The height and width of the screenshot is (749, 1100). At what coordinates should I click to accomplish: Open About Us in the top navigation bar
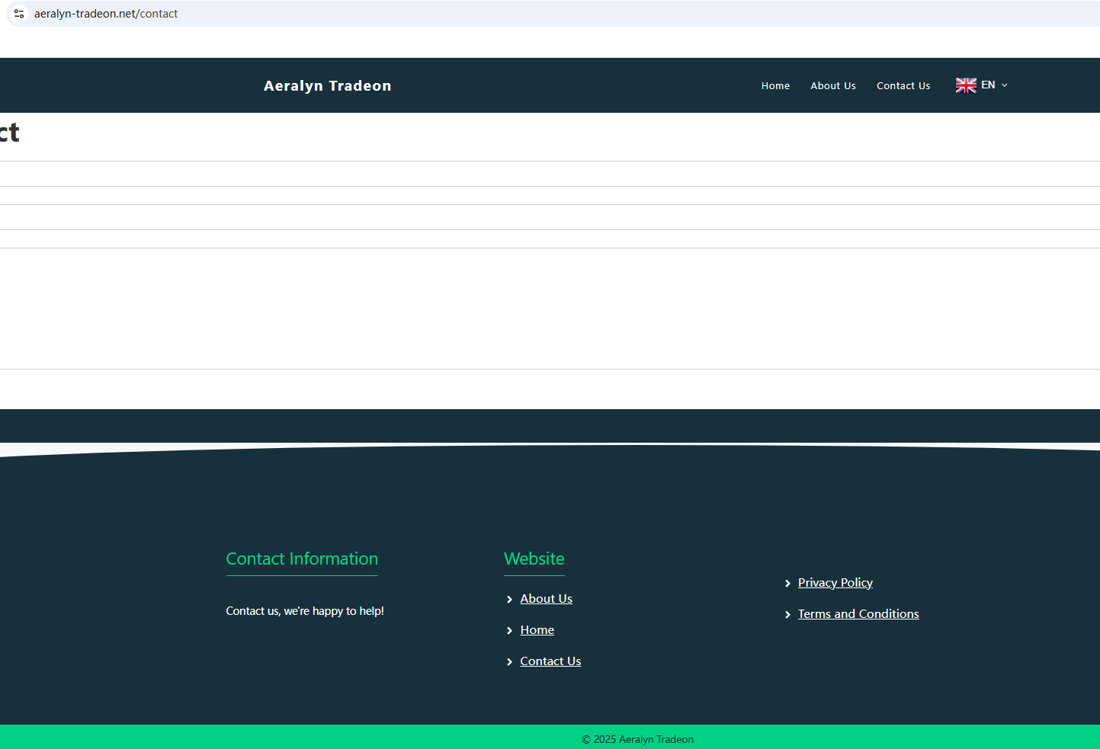[832, 86]
